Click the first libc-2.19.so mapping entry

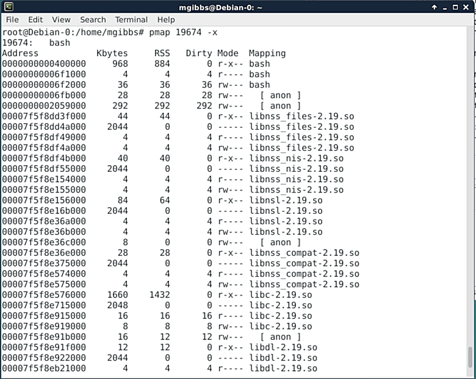[x=280, y=295]
